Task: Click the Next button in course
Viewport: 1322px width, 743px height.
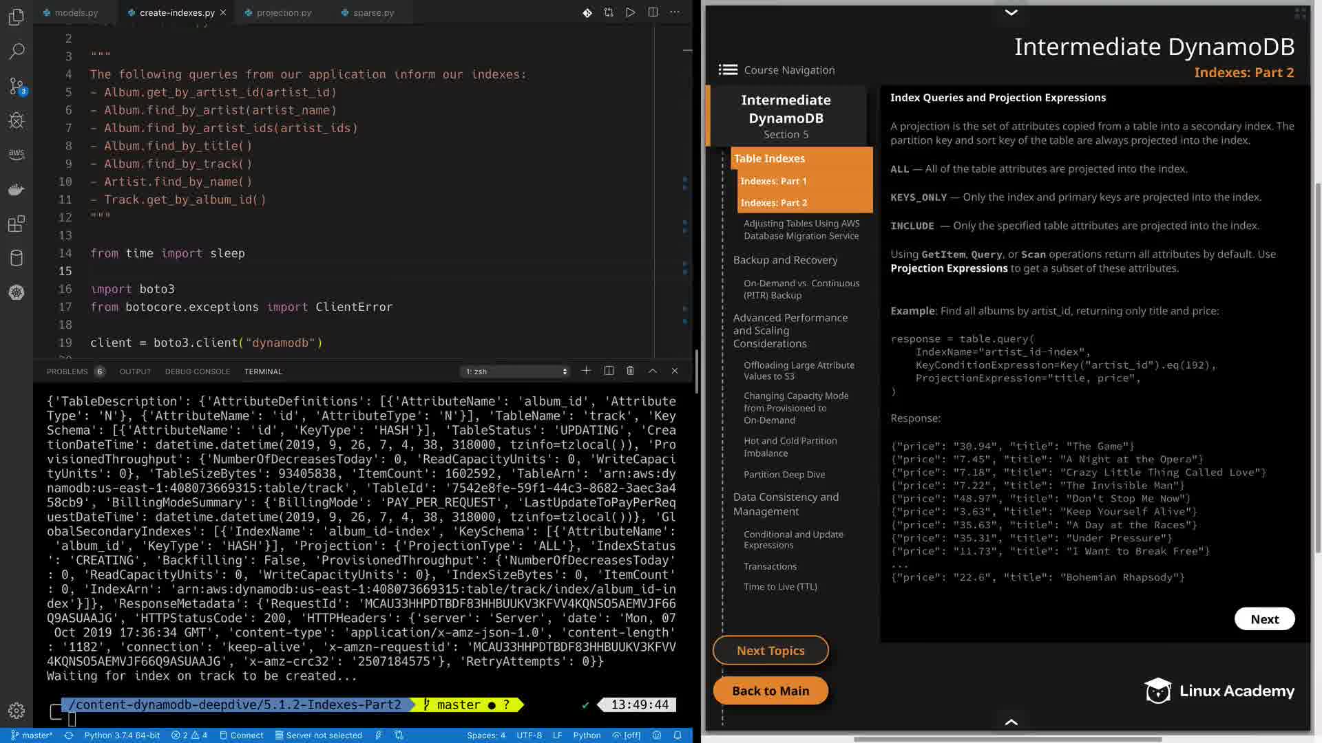Action: [1264, 619]
